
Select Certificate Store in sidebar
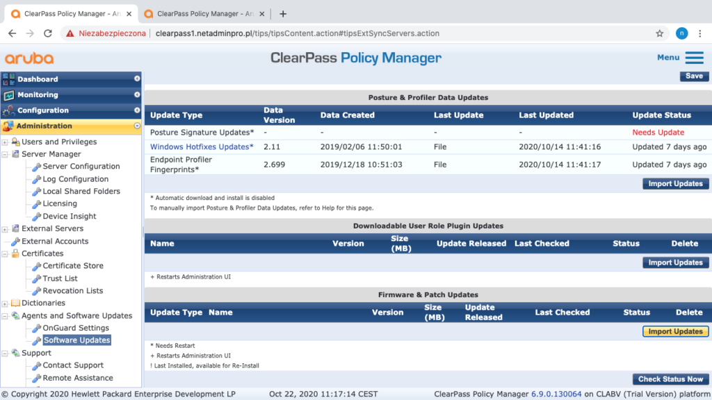pos(73,266)
